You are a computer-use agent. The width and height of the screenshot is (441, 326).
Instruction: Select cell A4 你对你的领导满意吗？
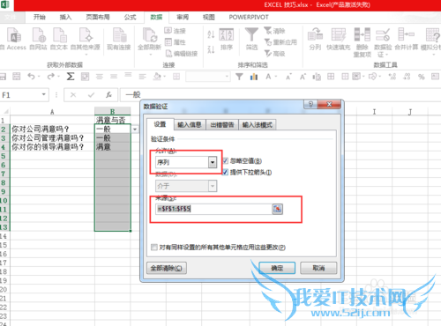click(52, 146)
